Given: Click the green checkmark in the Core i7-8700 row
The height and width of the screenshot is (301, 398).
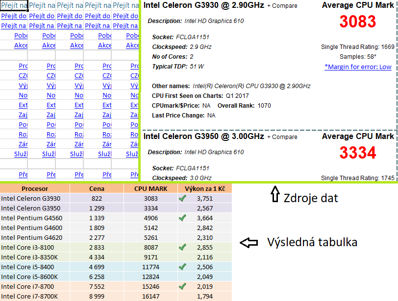Looking at the screenshot, I should click(x=182, y=286).
